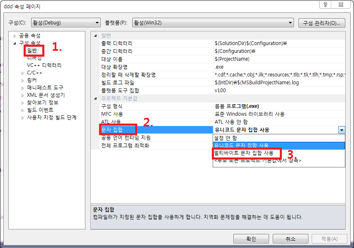The height and width of the screenshot is (248, 354).
Task: Click the help (?) icon in the title bar
Action: [x=325, y=5]
